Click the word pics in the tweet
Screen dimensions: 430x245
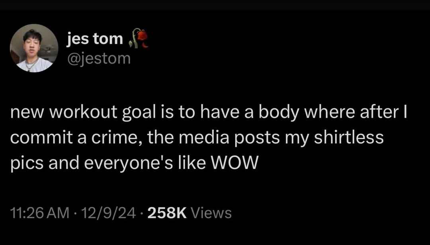27,163
